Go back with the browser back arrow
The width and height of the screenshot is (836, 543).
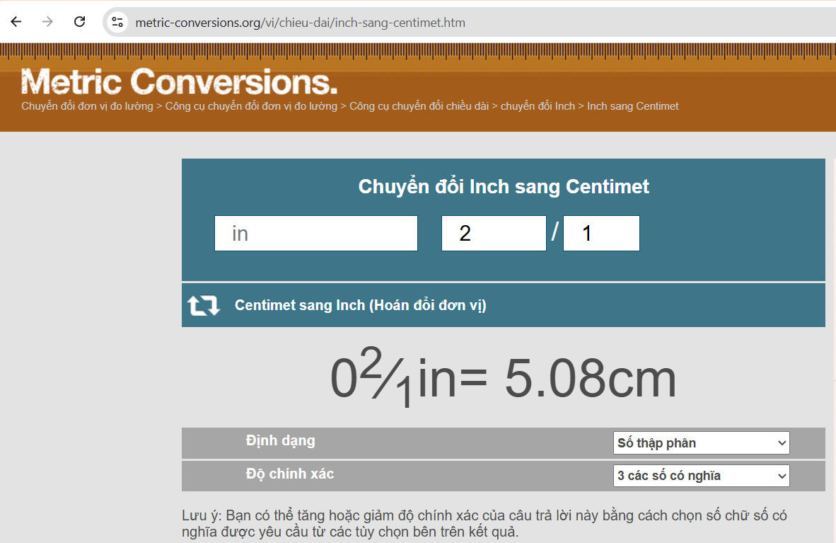[x=16, y=22]
